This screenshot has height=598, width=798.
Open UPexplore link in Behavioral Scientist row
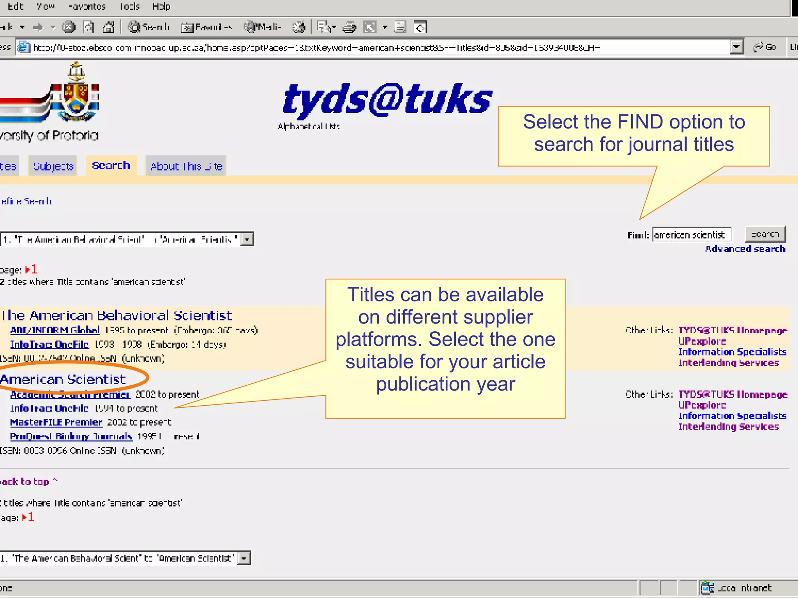[702, 341]
